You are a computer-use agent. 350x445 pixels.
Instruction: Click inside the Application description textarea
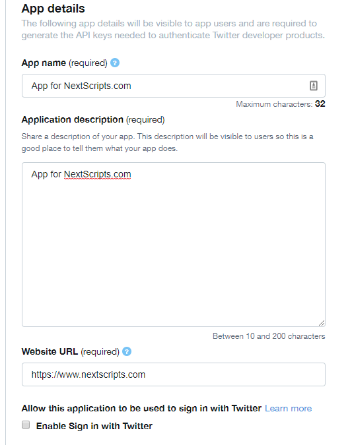pos(174,245)
